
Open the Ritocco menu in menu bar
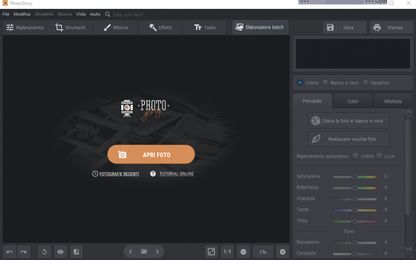click(65, 14)
